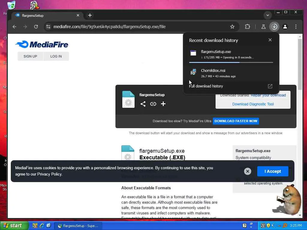Click the ChomikBox.msi installer icon
The height and width of the screenshot is (230, 307).
[x=193, y=72]
